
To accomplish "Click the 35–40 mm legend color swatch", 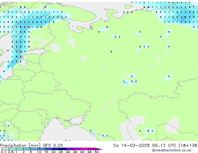I will 77,149.
